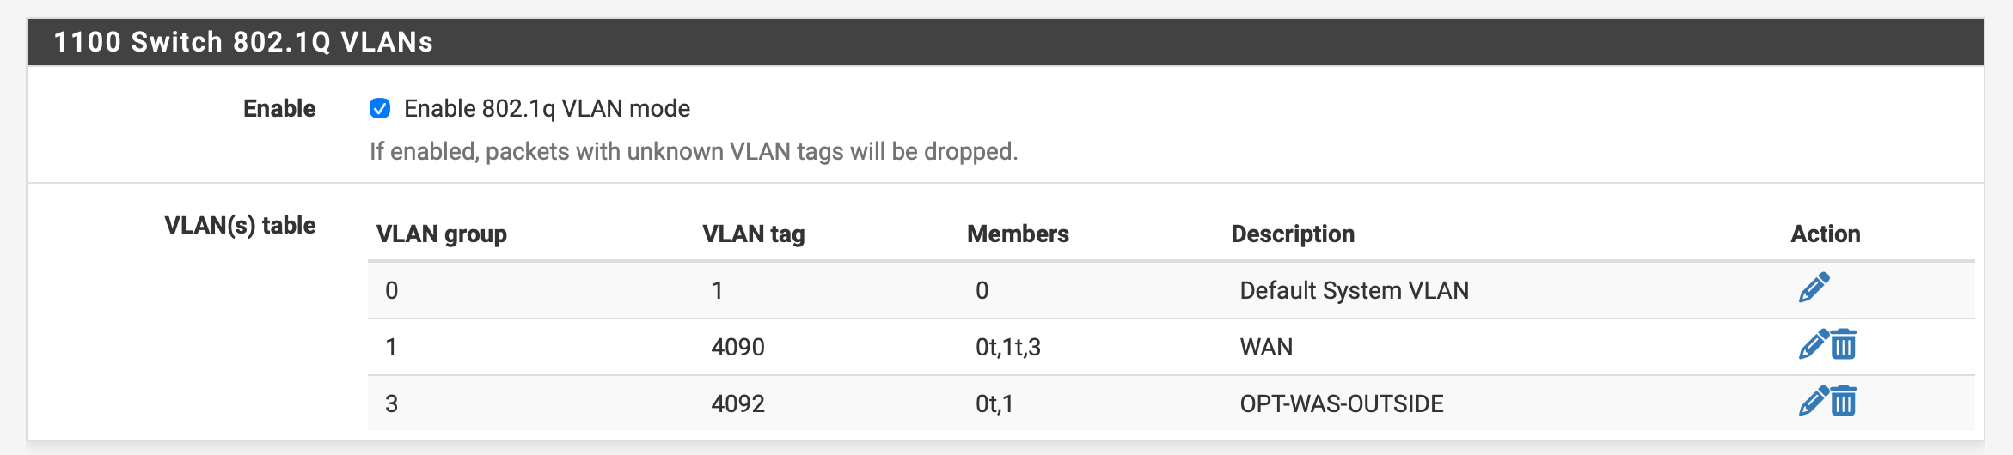The image size is (2013, 455).
Task: Click the 1100 Switch 802.1Q VLANs panel title
Action: point(243,42)
